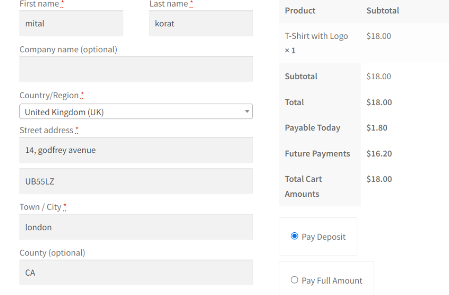This screenshot has height=295, width=449.
Task: Click the Country dropdown arrow
Action: pos(246,111)
